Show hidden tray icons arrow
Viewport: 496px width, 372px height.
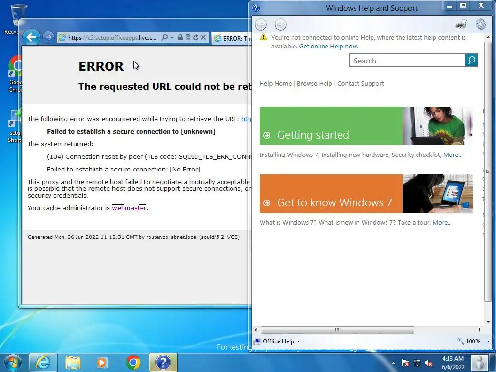pyautogui.click(x=393, y=363)
